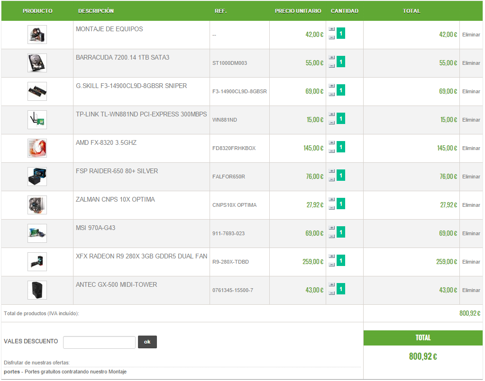
Task: Remove G.SKILL SNIPER via Eliminar
Action: point(471,91)
